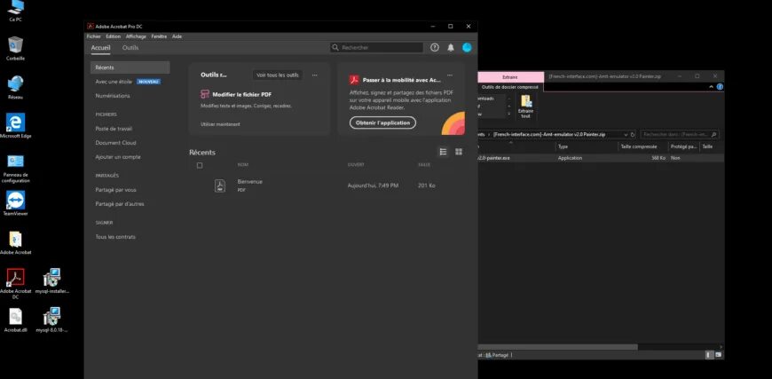Select the Acrobat.dll file on the desktop
Viewport: 772px width, 379px height.
(x=15, y=320)
